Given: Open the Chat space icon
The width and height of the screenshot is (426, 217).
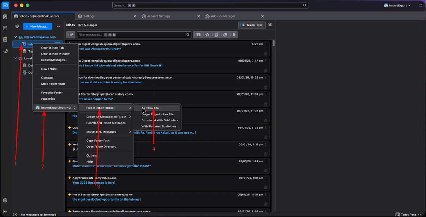Looking at the screenshot, I should coord(5,51).
